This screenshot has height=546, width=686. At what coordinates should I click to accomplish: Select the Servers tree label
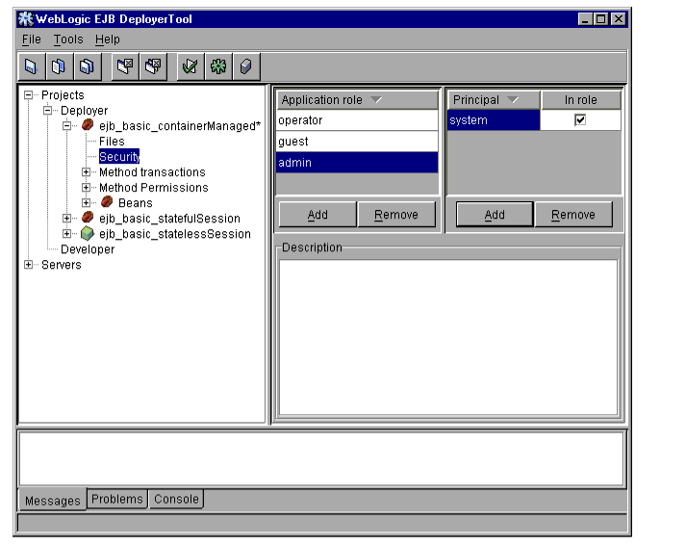62,265
